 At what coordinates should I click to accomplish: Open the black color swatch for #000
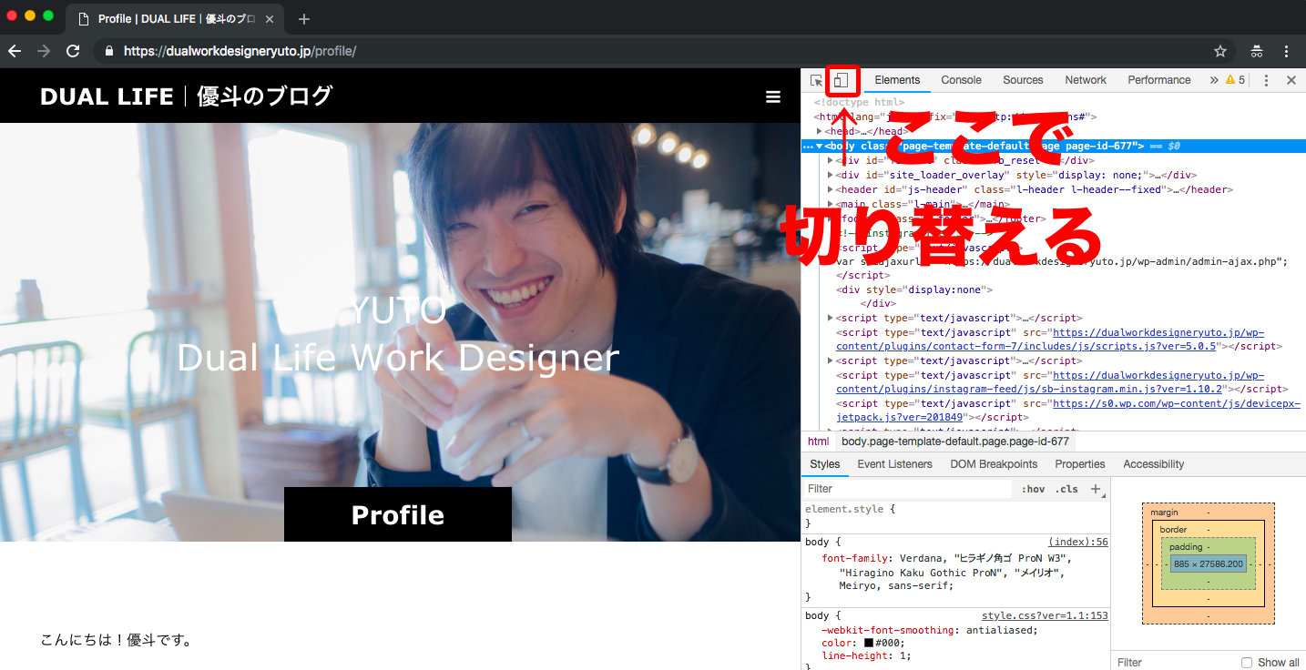(x=869, y=643)
